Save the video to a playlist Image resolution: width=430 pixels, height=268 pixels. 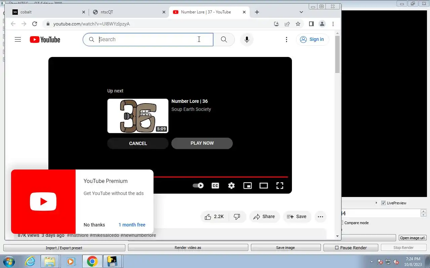(x=297, y=217)
